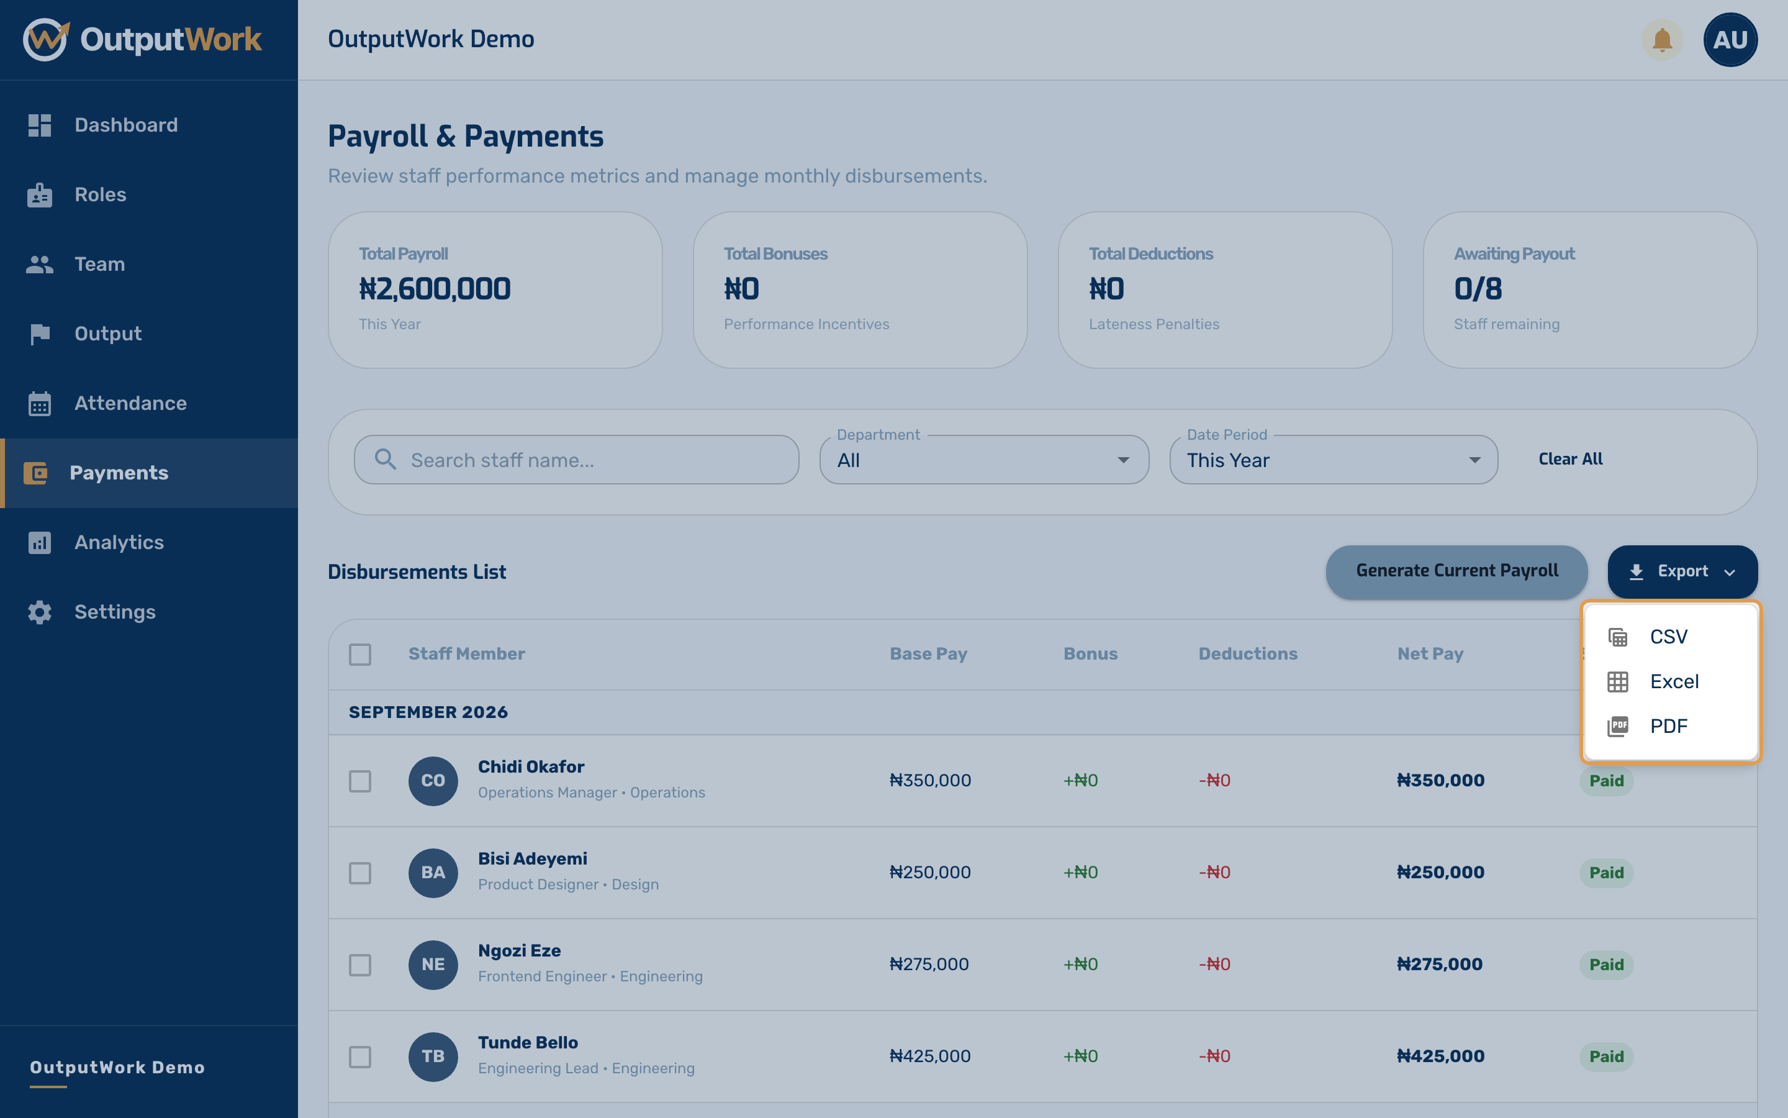Click Net Pay column header
Viewport: 1788px width, 1118px height.
1430,655
